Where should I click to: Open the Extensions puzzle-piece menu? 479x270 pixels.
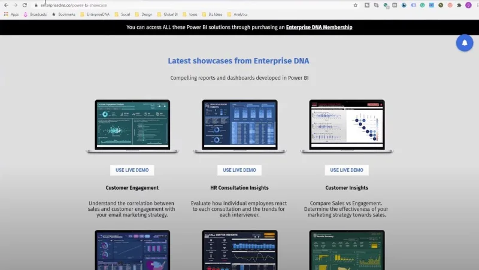[459, 5]
